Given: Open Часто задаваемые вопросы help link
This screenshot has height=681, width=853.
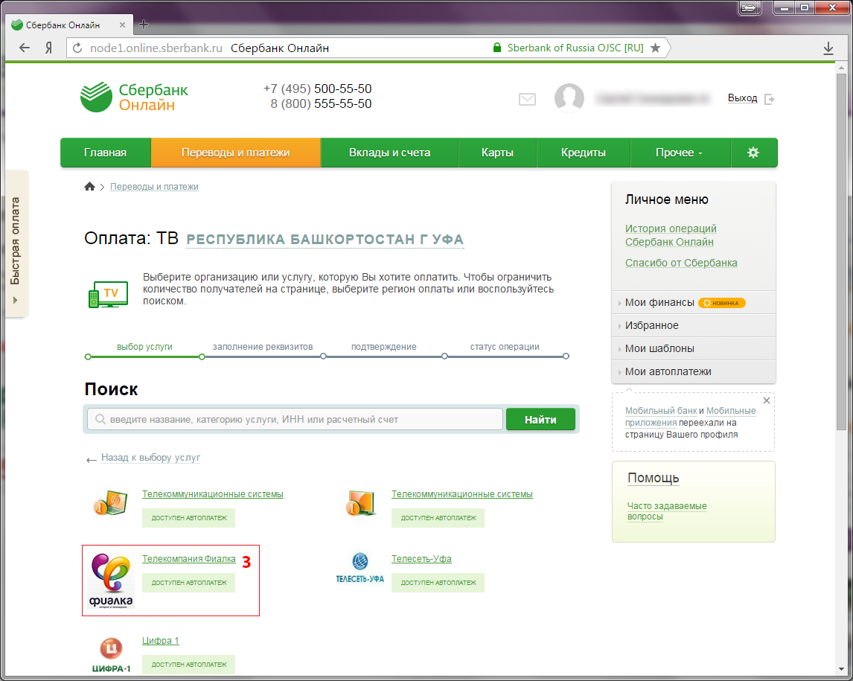Looking at the screenshot, I should [x=667, y=511].
